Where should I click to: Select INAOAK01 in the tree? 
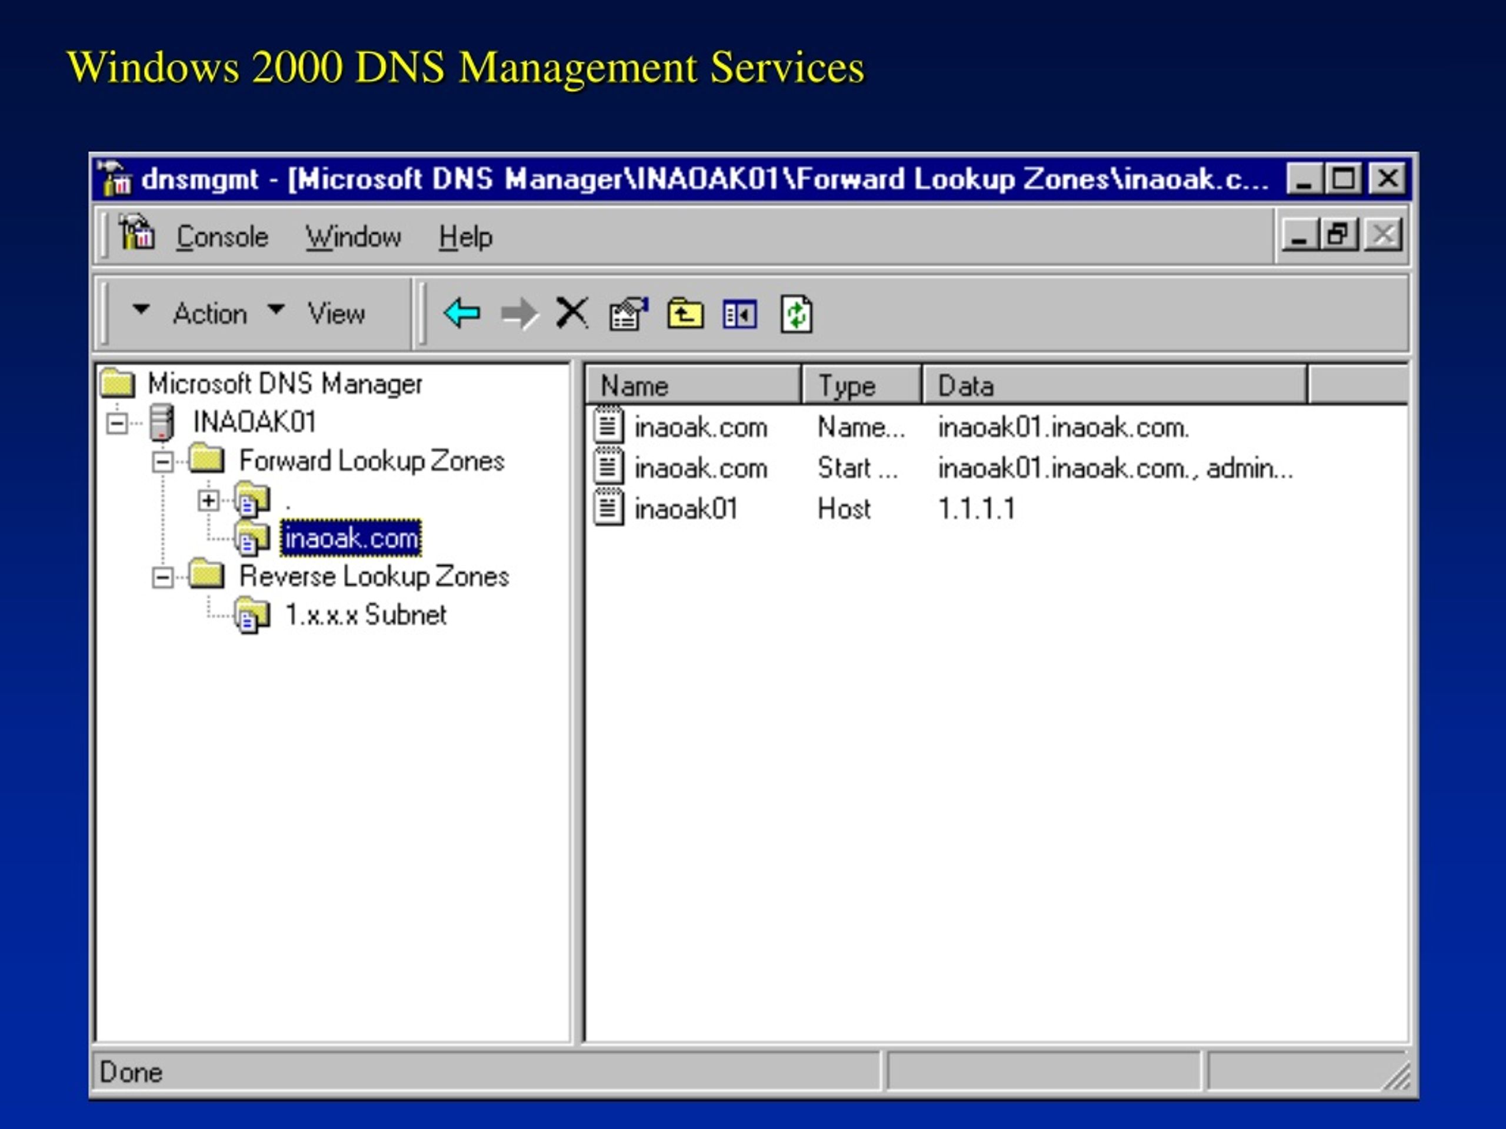255,422
